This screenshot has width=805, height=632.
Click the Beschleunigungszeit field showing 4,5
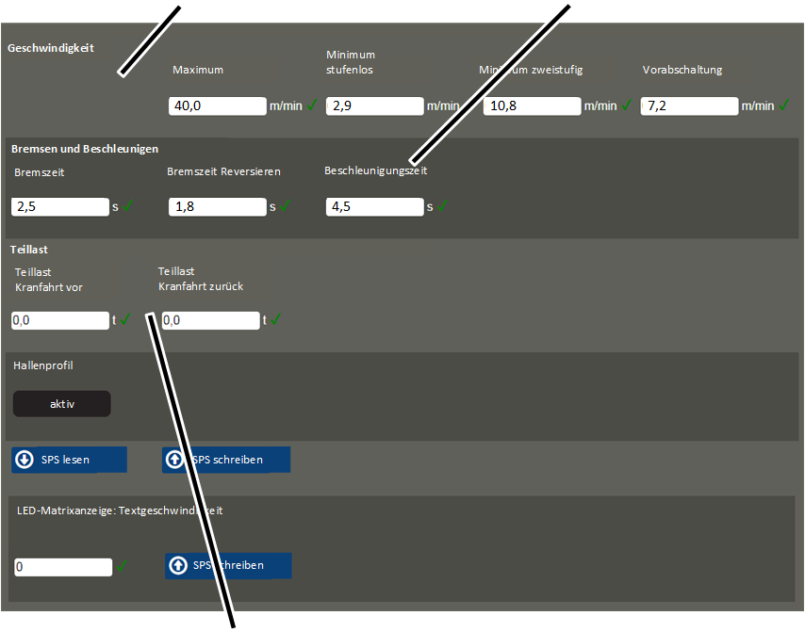pyautogui.click(x=374, y=206)
